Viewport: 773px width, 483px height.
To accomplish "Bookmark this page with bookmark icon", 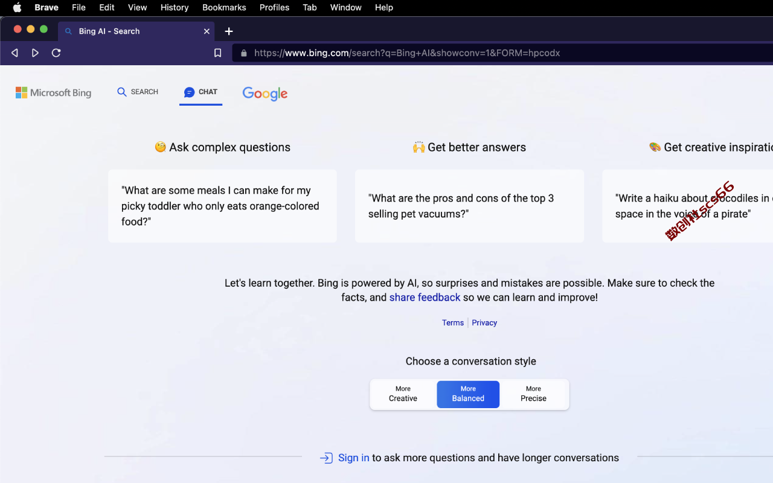I will tap(218, 53).
